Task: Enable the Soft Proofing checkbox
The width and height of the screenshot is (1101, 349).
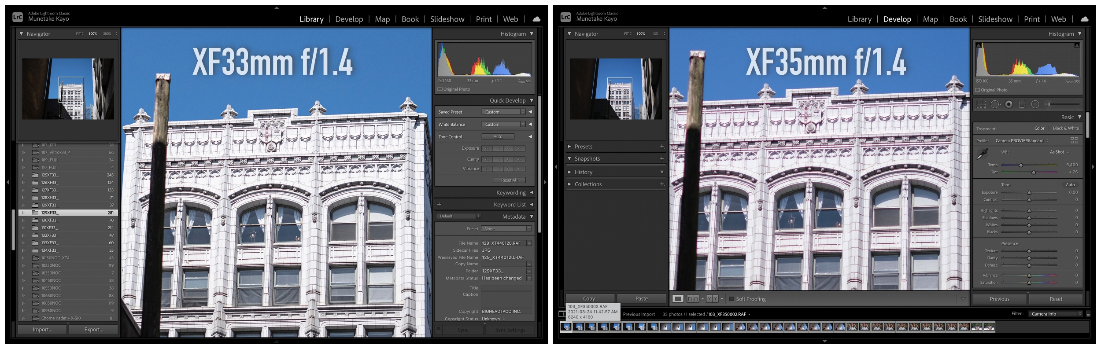Action: [732, 299]
